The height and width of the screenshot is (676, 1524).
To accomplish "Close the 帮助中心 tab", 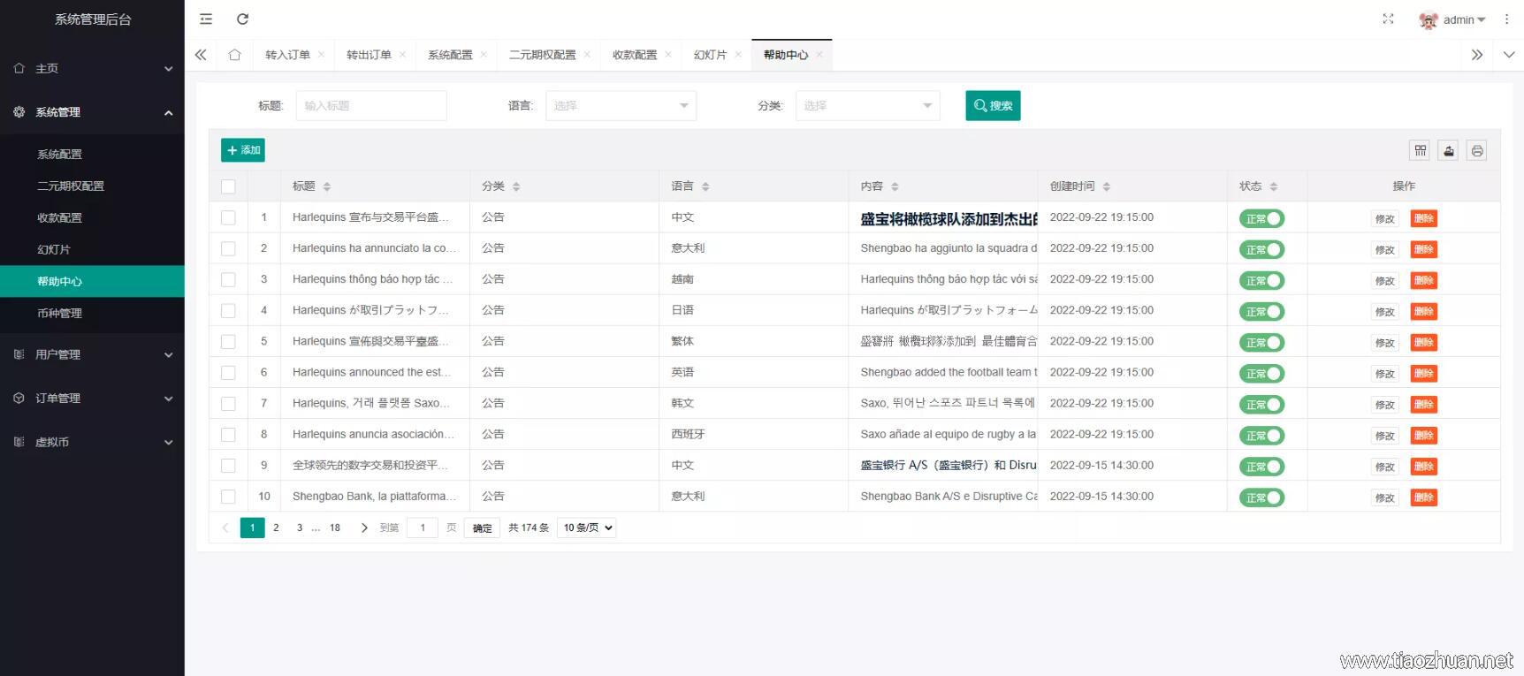I will [x=819, y=55].
